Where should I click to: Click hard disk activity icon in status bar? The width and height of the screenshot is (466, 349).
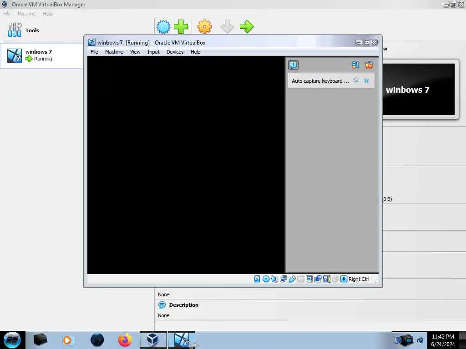tap(257, 279)
